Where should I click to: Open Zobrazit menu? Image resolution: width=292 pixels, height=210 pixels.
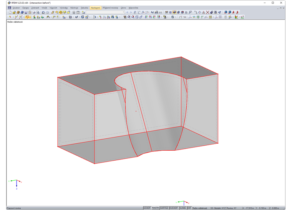point(35,8)
